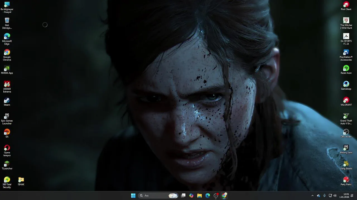The height and width of the screenshot is (200, 357).
Task: Click the OBS Studio desktop icon
Action: (x=346, y=133)
